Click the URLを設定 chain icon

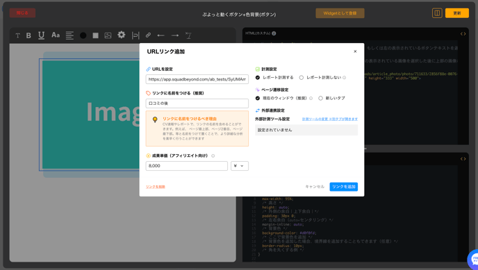pos(149,69)
